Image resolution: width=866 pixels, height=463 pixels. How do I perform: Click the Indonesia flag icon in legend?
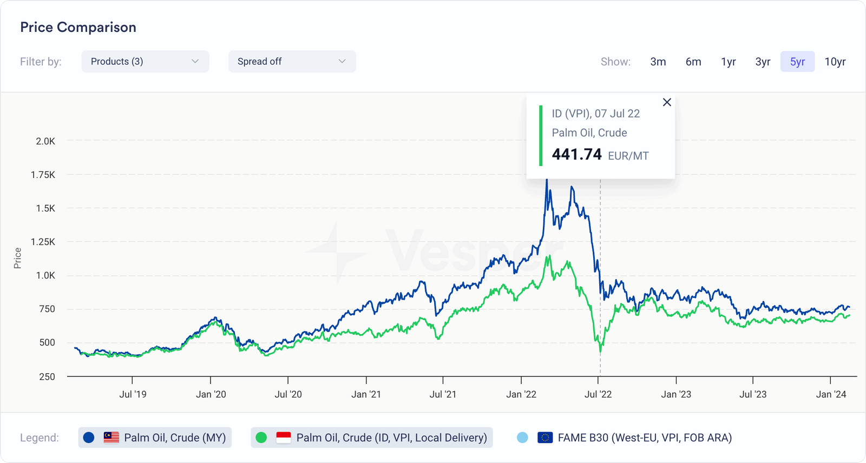(x=284, y=438)
